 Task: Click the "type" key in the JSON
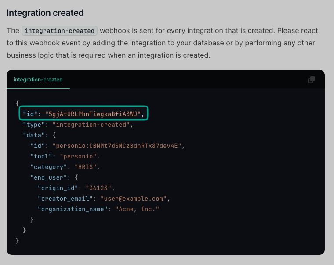click(34, 125)
